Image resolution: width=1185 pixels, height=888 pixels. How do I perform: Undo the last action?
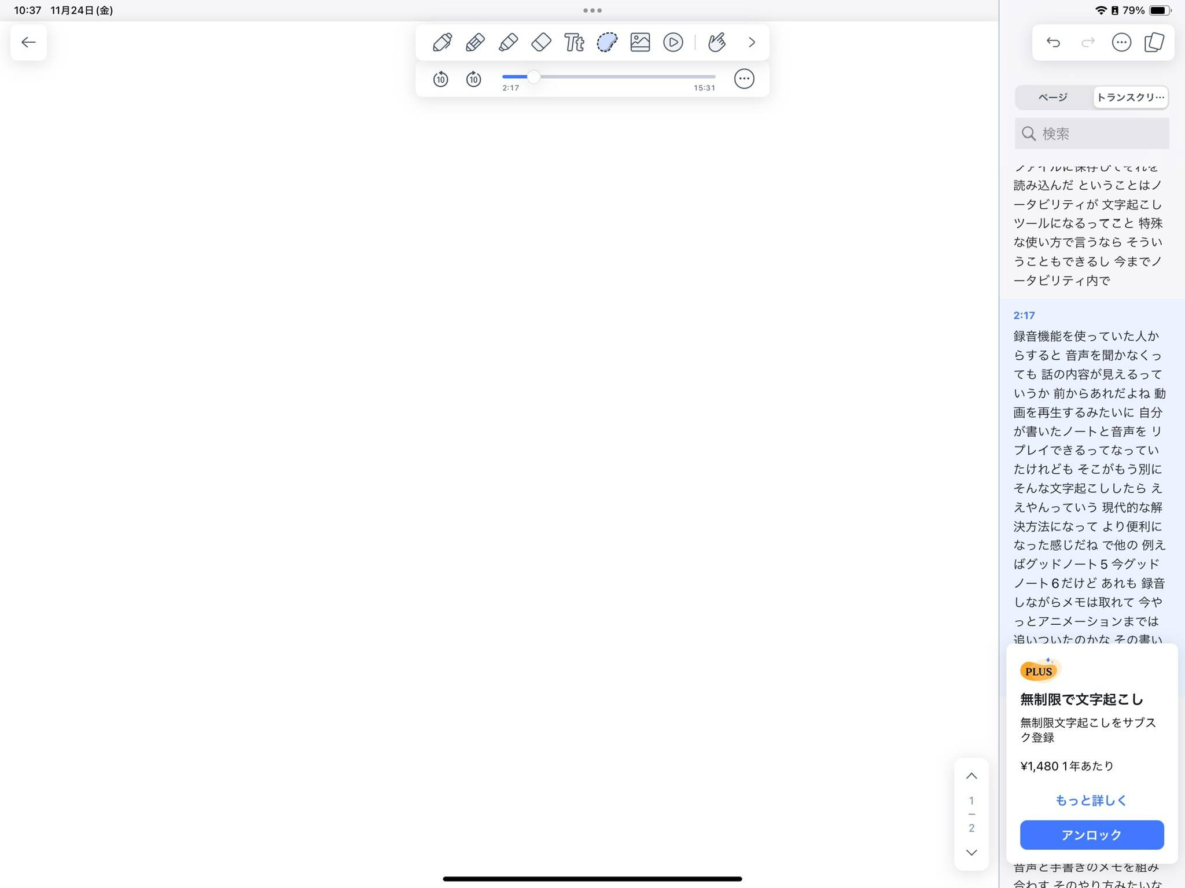(x=1053, y=42)
